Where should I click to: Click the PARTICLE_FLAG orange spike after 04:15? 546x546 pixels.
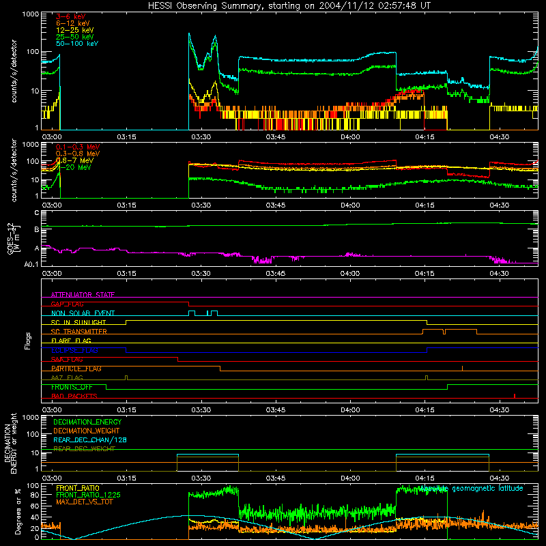tap(463, 369)
